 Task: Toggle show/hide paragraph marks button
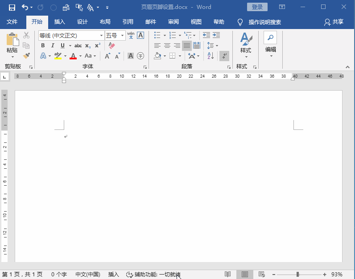(x=224, y=56)
